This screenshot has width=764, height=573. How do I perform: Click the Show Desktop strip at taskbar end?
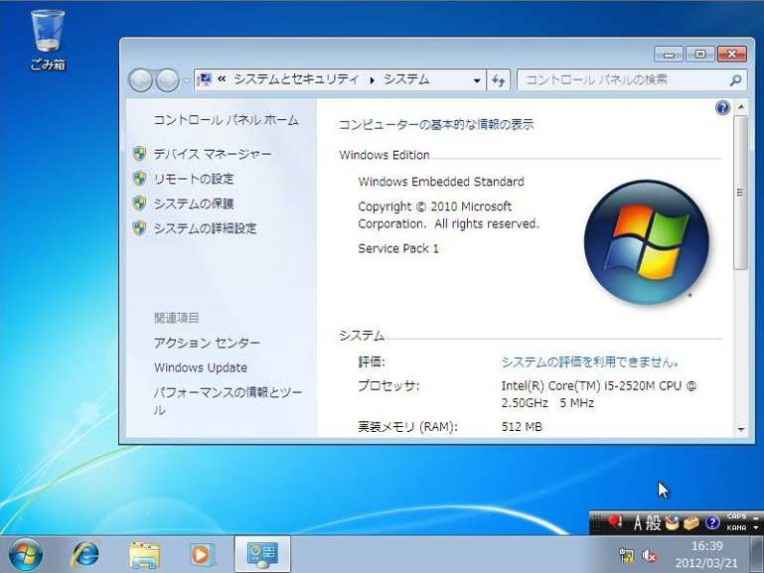tap(759, 554)
